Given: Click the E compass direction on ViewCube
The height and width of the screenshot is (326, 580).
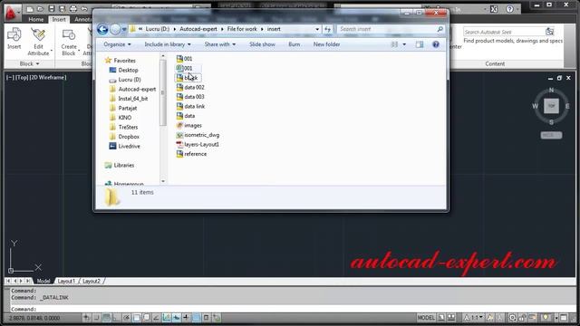Looking at the screenshot, I should 567,106.
